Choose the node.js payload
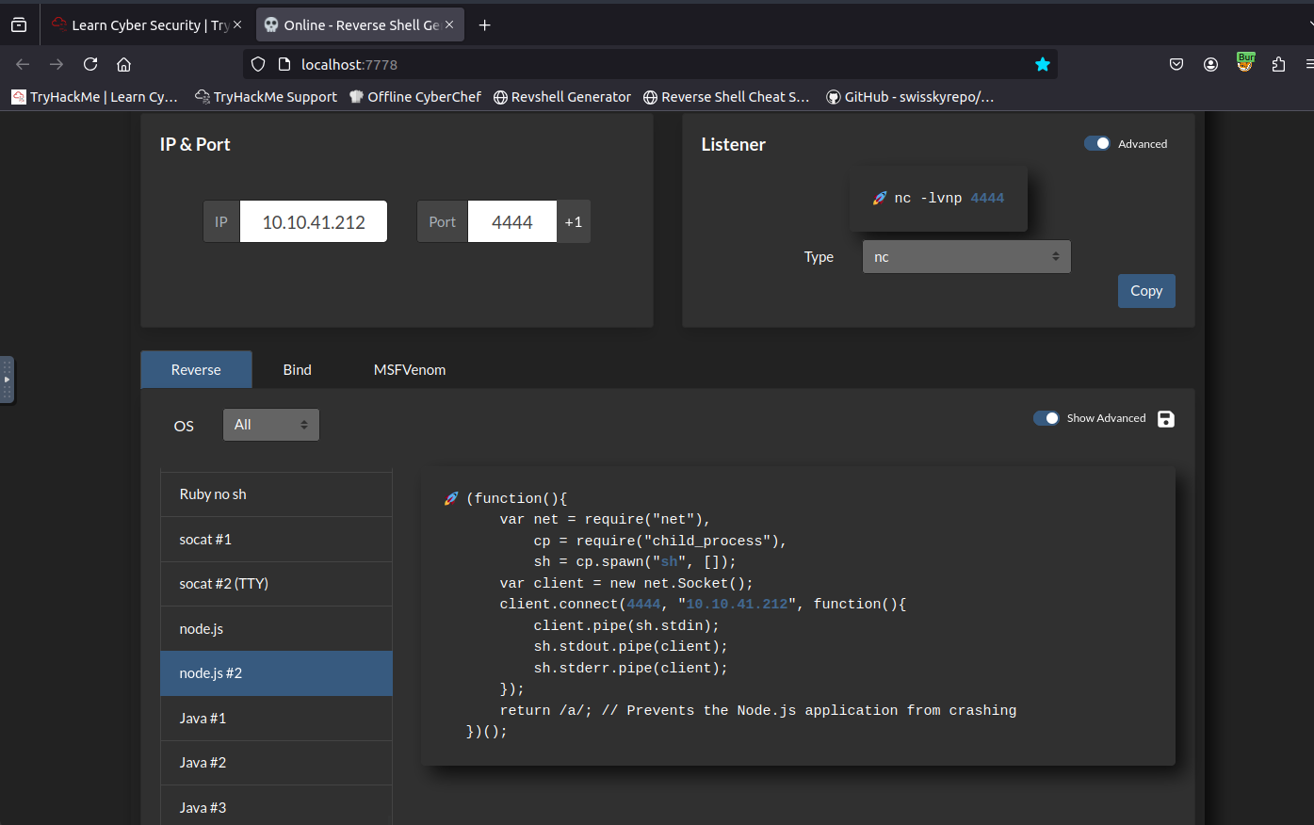This screenshot has height=825, width=1314. point(276,629)
